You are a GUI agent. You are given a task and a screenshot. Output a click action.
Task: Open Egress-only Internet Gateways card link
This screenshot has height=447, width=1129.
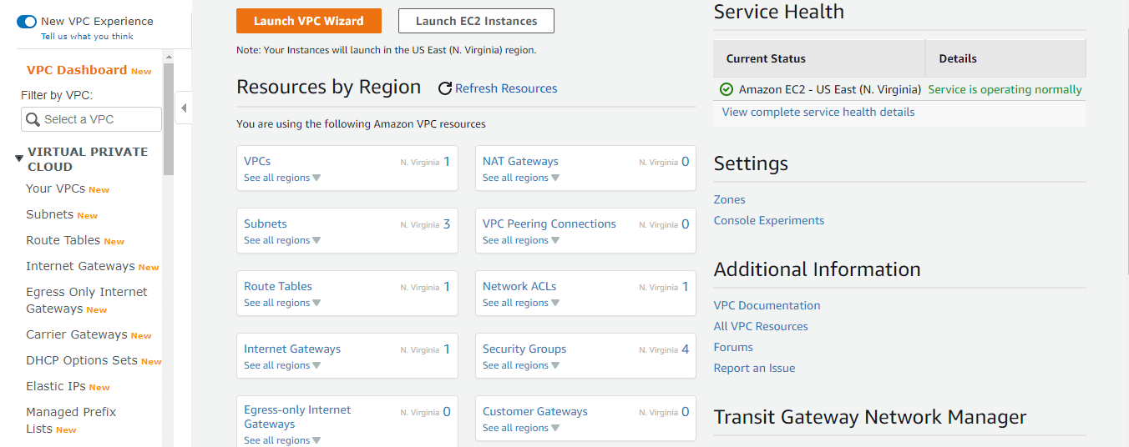297,417
